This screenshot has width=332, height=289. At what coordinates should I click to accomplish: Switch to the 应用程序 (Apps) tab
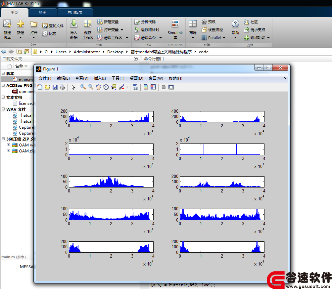(x=75, y=13)
